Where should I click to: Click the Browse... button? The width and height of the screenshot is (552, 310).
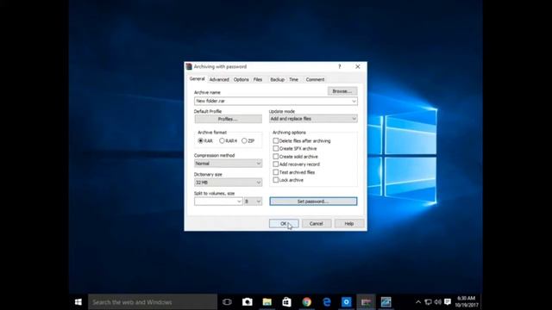tap(342, 91)
